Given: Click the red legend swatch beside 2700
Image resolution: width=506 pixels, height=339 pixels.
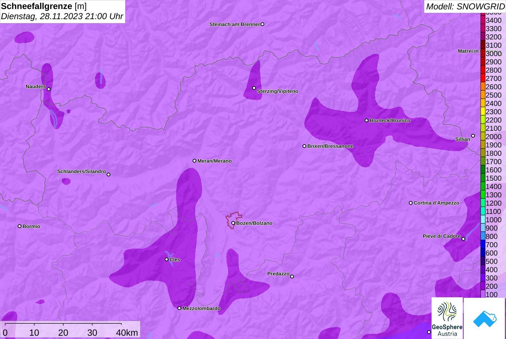Looking at the screenshot, I should (483, 78).
